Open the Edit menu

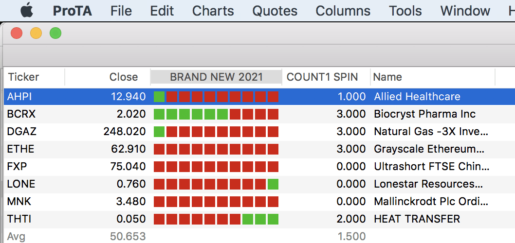tap(162, 11)
